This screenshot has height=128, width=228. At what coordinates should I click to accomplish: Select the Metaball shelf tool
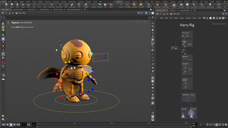pyautogui.click(x=100, y=5)
